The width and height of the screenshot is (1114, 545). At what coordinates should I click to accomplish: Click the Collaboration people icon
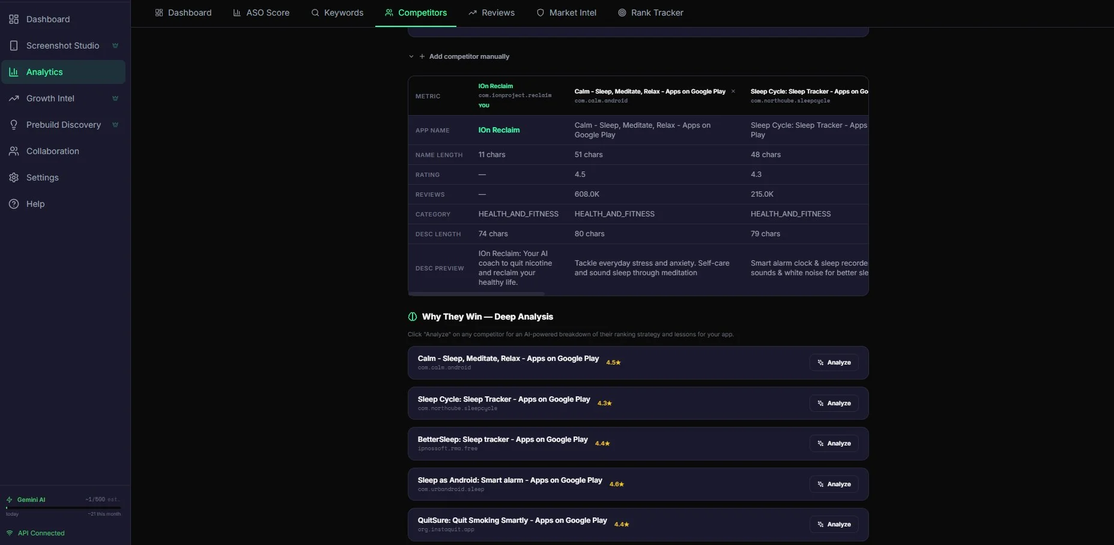coord(14,151)
